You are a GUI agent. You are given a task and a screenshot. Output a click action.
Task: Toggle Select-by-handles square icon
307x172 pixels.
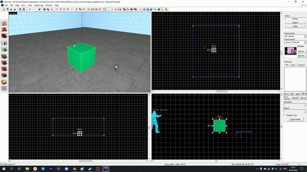click(105, 10)
